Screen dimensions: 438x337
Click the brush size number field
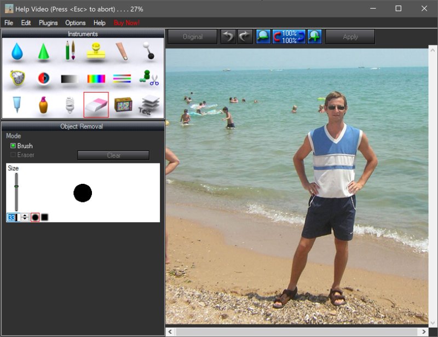click(13, 217)
